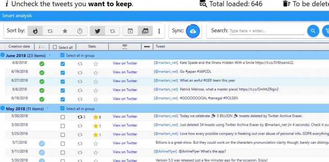Click the info icon before Uncheck the tweets

(7, 4)
